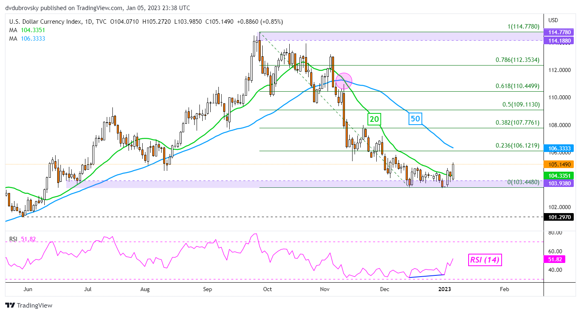Click the 'Aug' label on time axis
Image resolution: width=581 pixels, height=314 pixels.
click(145, 289)
